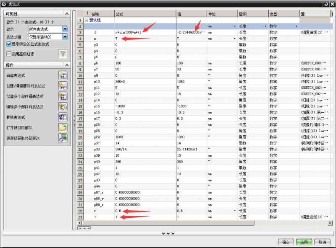Uncheck 显示锁定的公式表达式 checkbox
336x248 pixels.
coord(9,44)
